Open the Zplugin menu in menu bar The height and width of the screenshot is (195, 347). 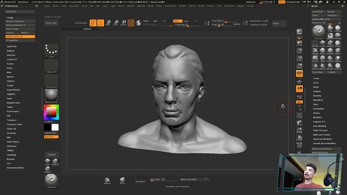pyautogui.click(x=241, y=6)
